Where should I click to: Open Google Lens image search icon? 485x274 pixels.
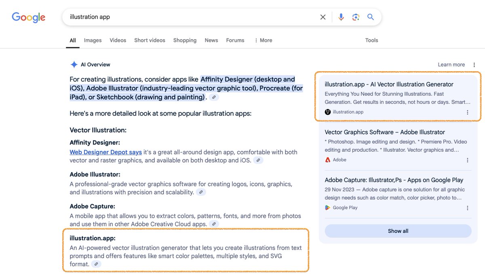coord(356,17)
